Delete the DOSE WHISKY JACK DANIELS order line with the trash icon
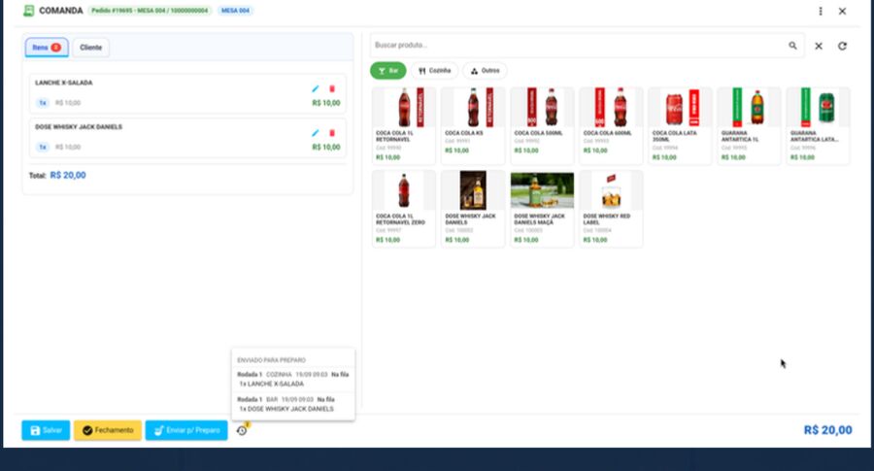The image size is (874, 471). click(x=332, y=133)
